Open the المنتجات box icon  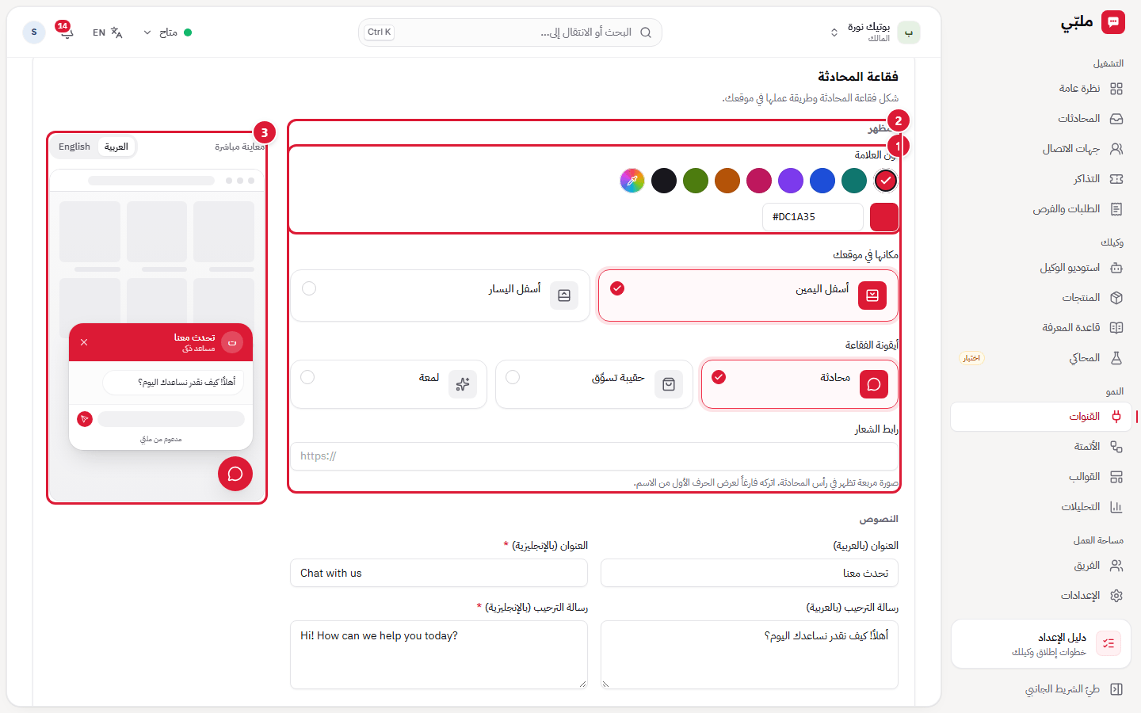[x=1116, y=298]
